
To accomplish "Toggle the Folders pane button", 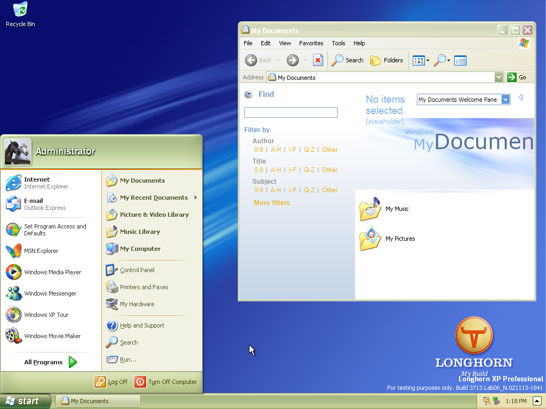I will [x=387, y=60].
